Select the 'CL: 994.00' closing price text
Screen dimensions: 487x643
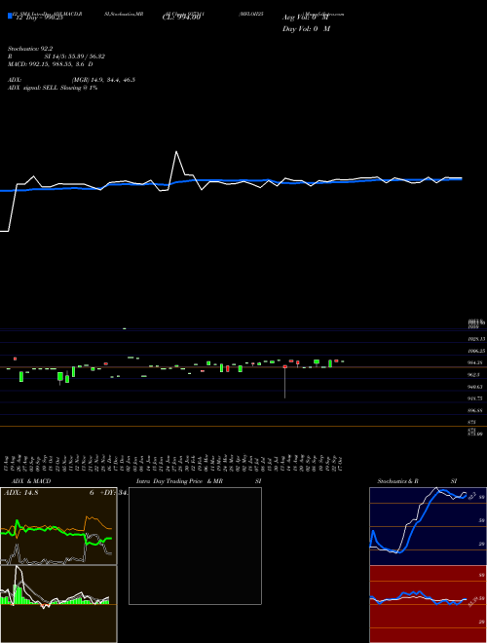[181, 18]
